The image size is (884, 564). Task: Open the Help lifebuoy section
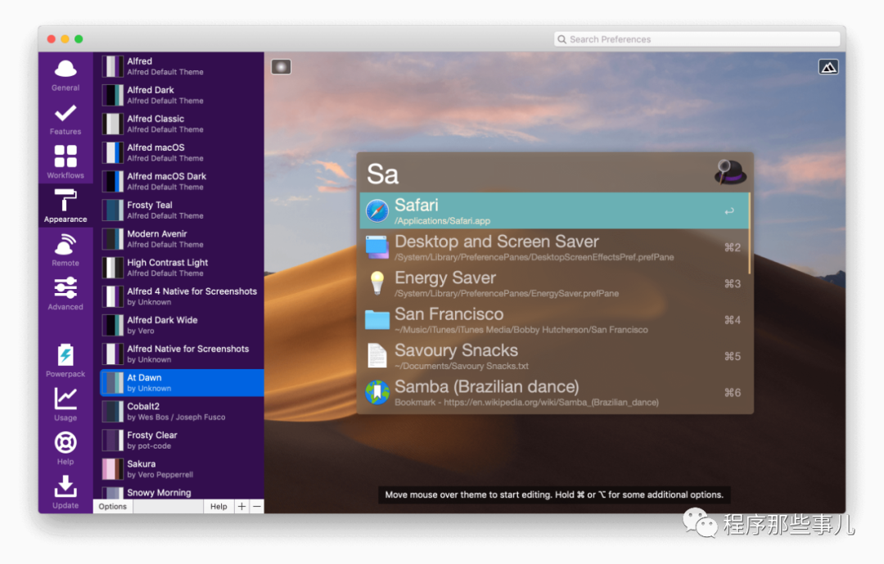[65, 449]
